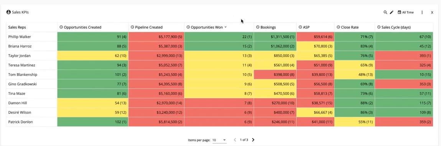Select Patrick Donlon row name
This screenshot has width=441, height=146.
coord(21,122)
